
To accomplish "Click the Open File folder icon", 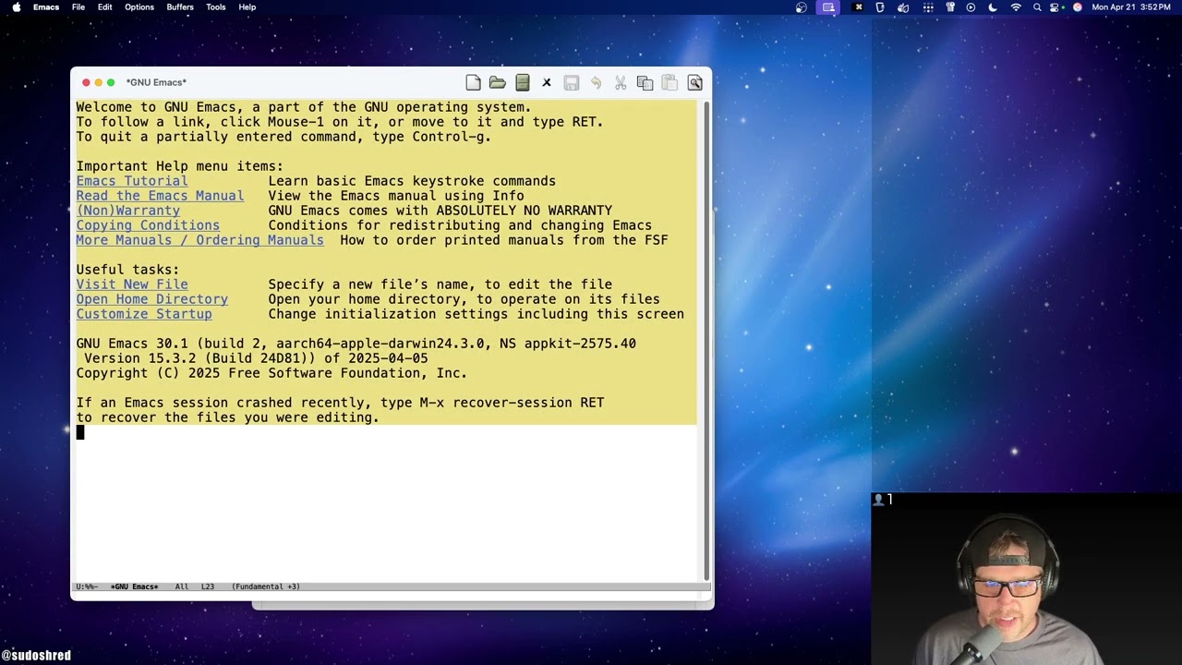I will pos(498,83).
